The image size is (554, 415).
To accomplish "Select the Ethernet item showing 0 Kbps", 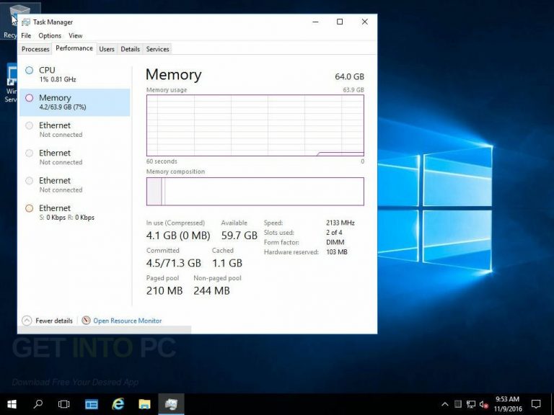I will pos(75,213).
